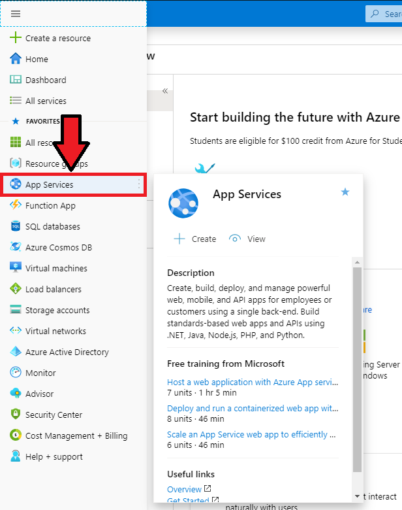Open Scale an App Service web app link
Viewport: 402px width, 510px height.
click(251, 435)
